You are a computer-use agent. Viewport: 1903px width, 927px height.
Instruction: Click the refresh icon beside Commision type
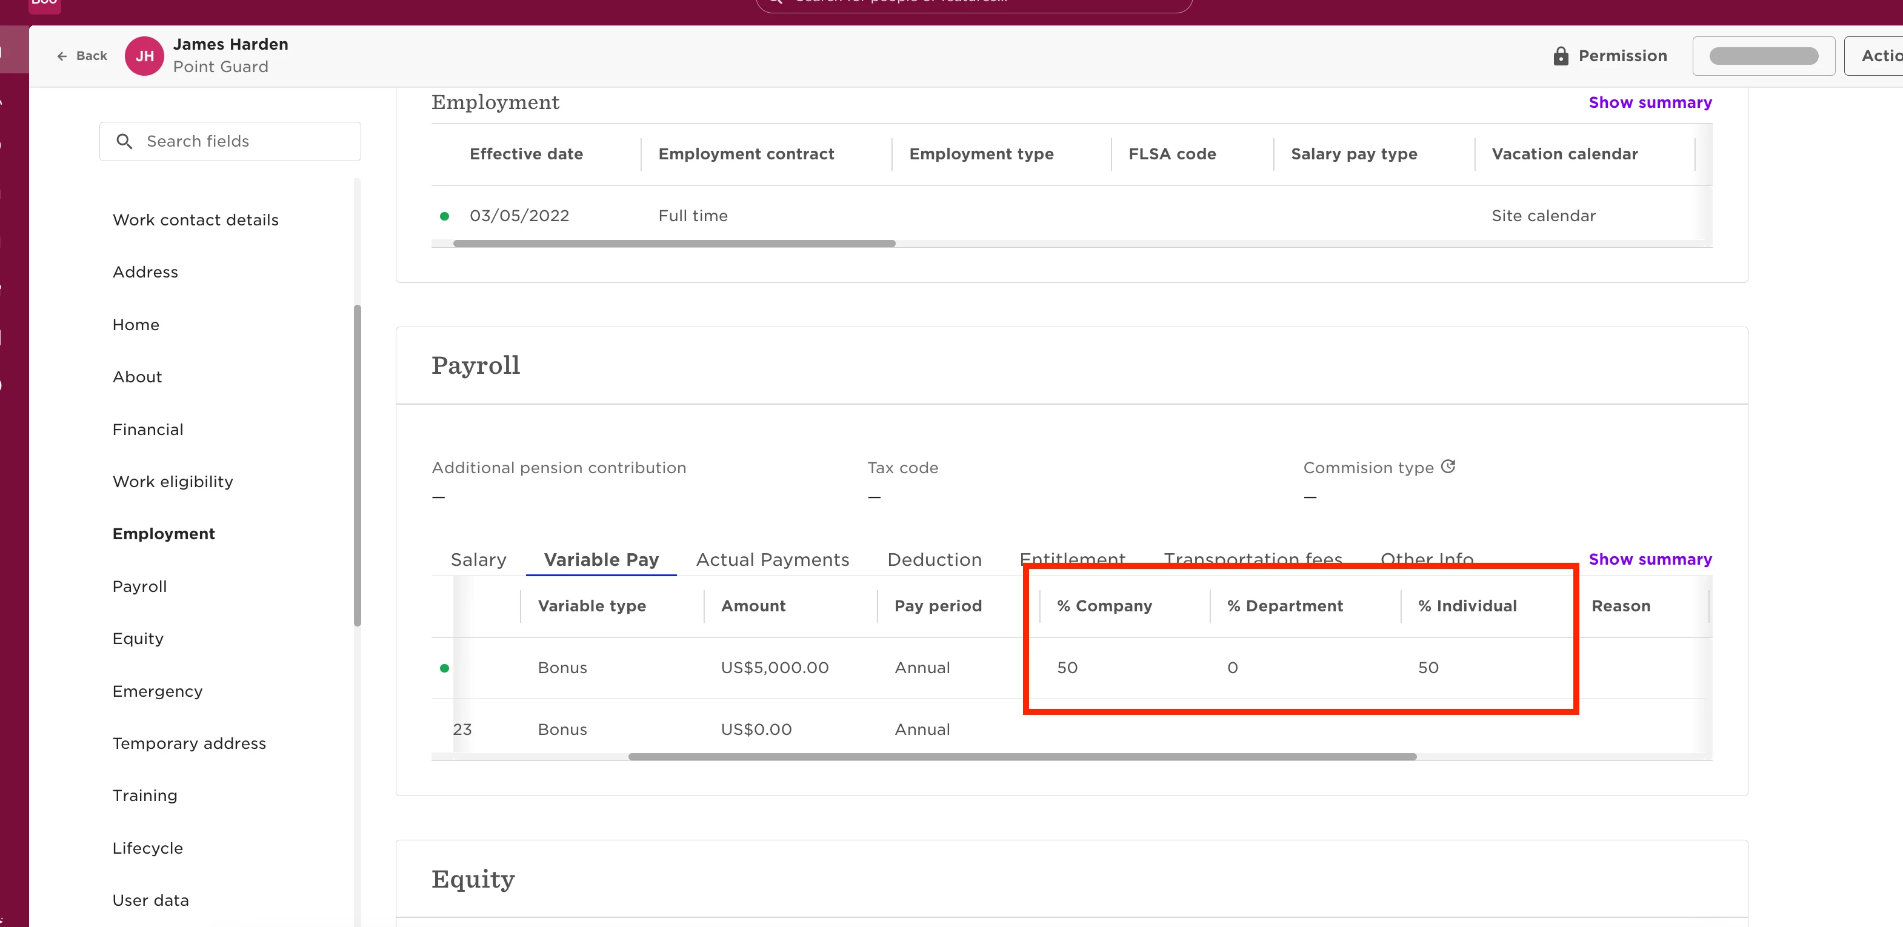1448,467
